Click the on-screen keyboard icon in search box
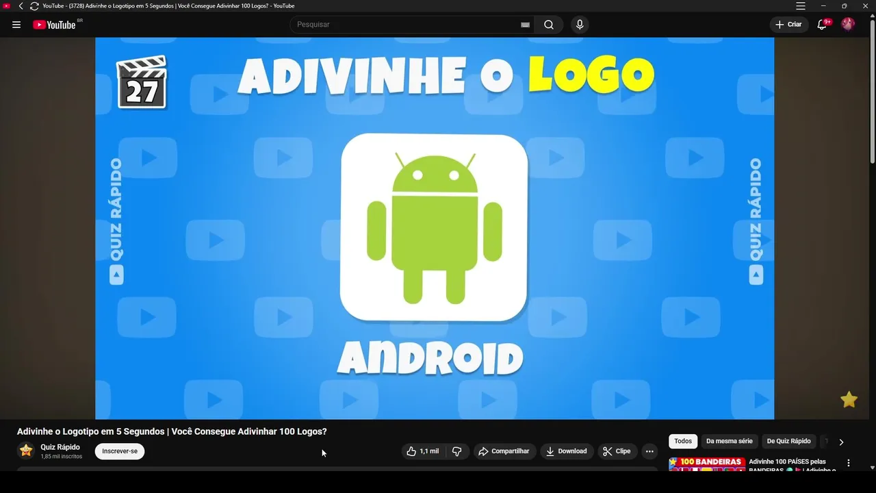This screenshot has height=493, width=876. 525,25
